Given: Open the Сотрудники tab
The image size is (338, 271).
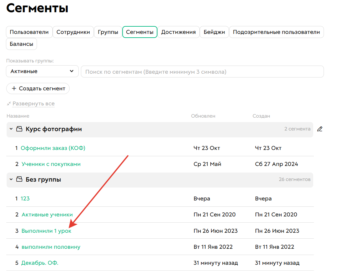Looking at the screenshot, I should click(73, 32).
